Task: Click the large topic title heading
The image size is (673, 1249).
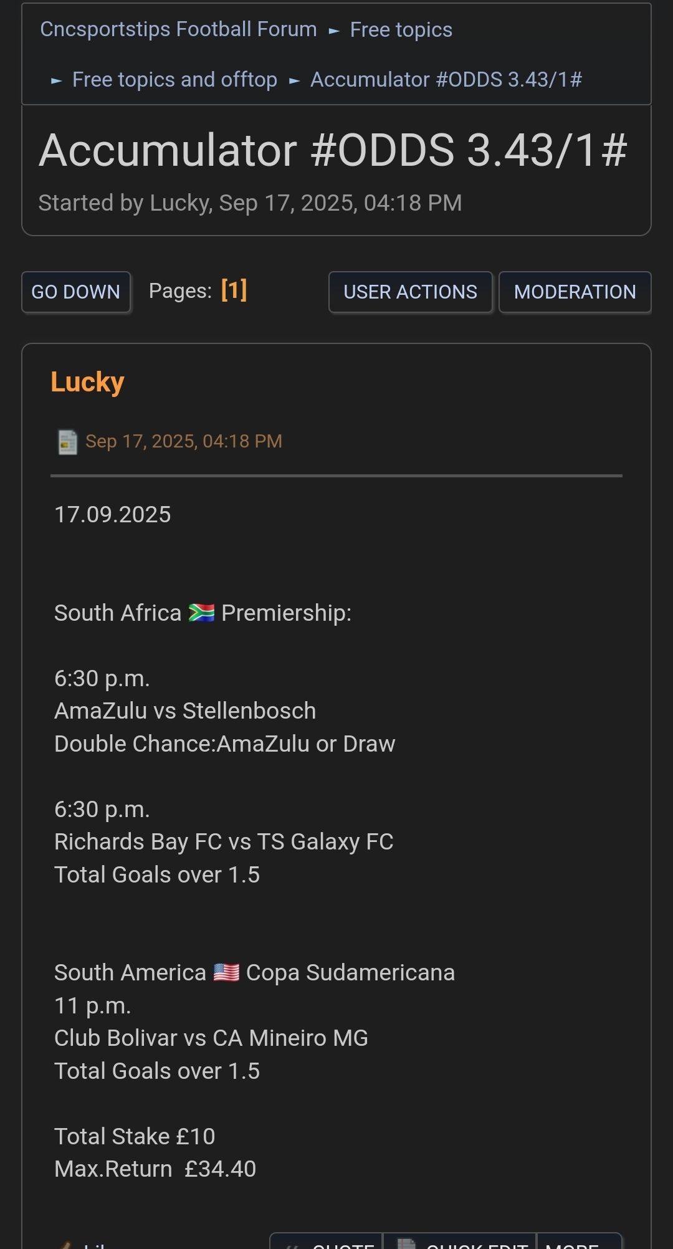Action: point(333,150)
